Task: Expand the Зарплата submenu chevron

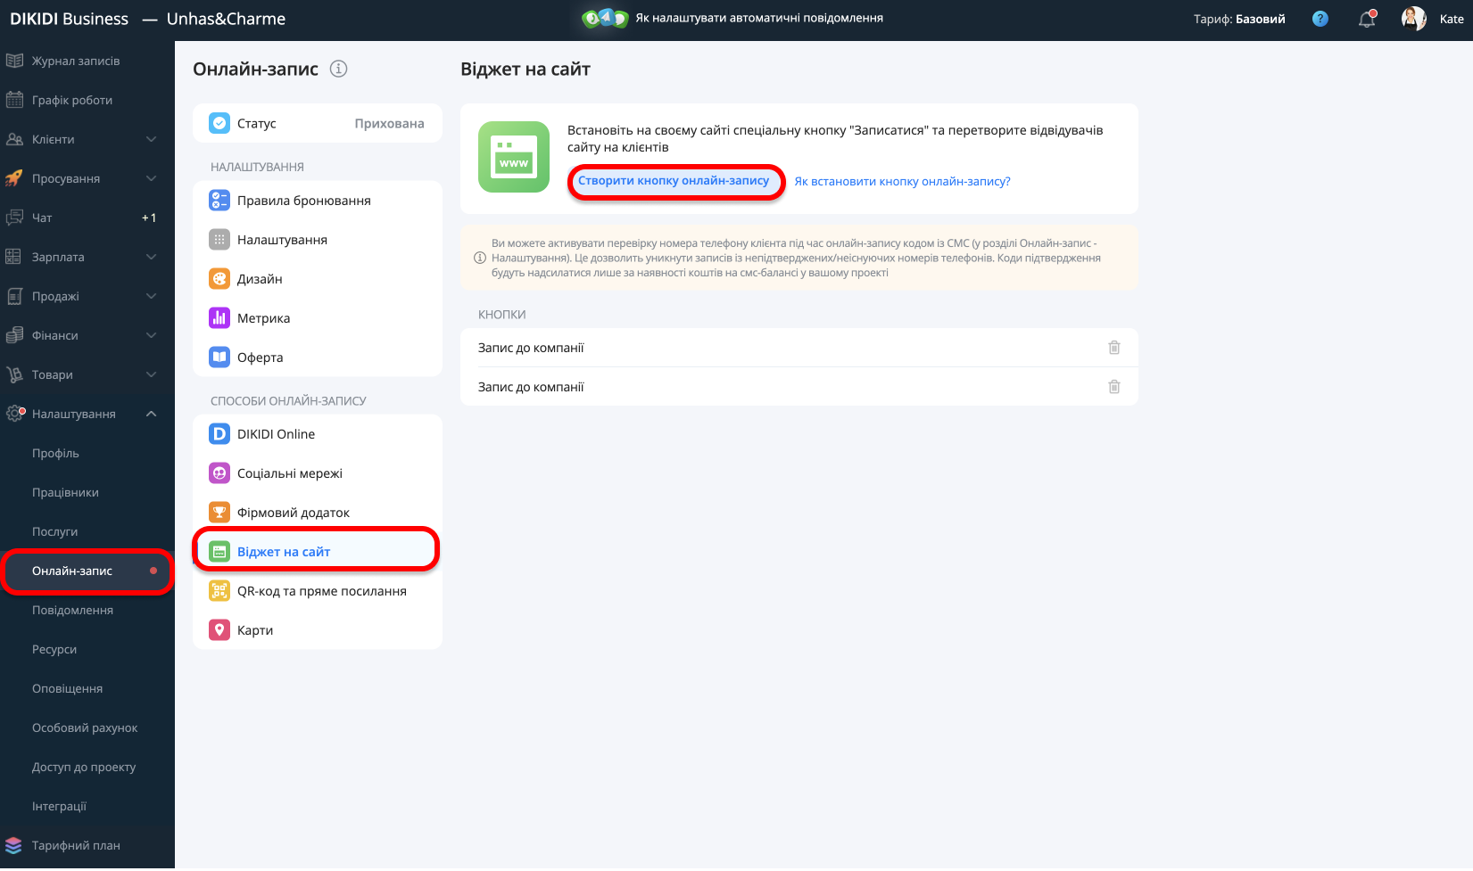Action: [152, 257]
